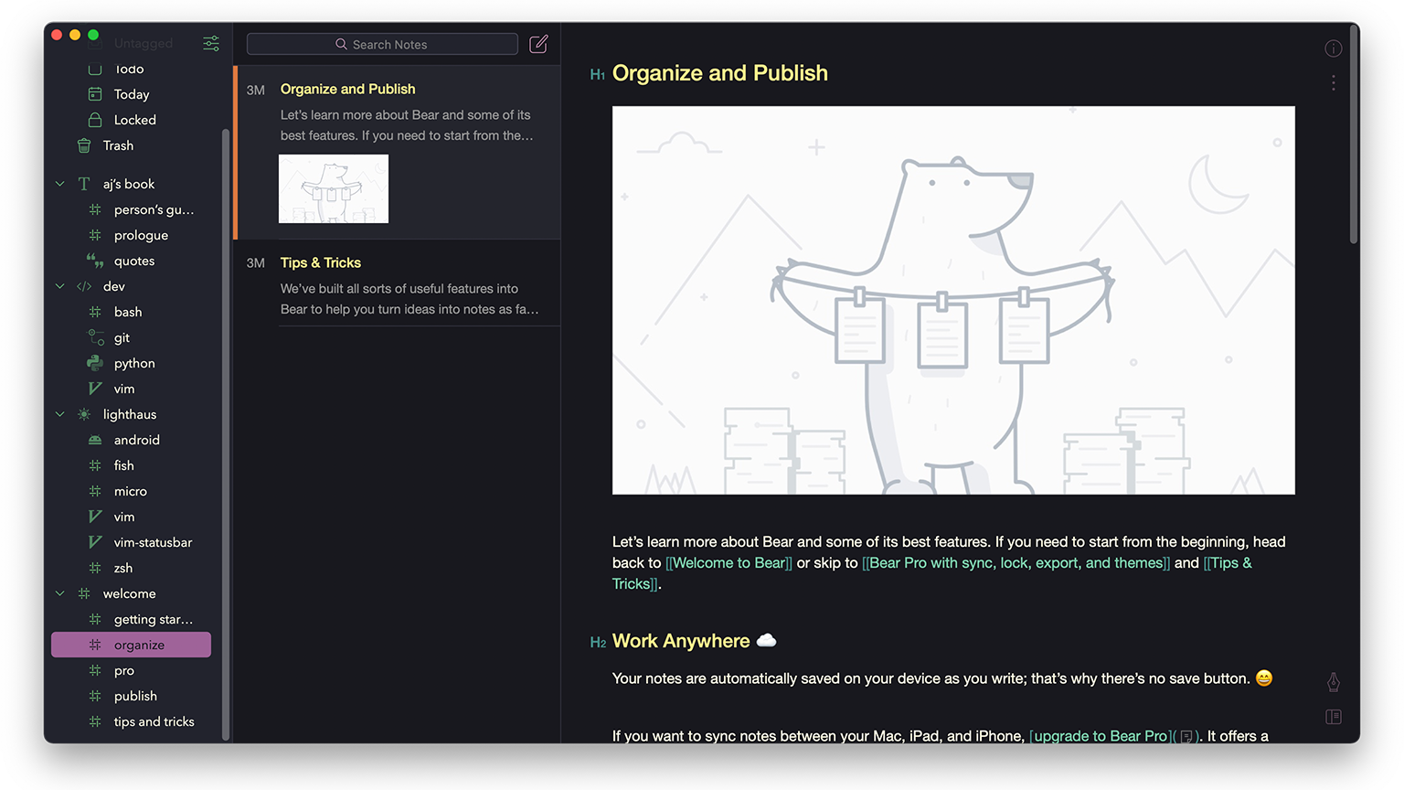Screen dimensions: 1404x790
Task: Select the vim-statusbar tag icon
Action: click(x=95, y=542)
